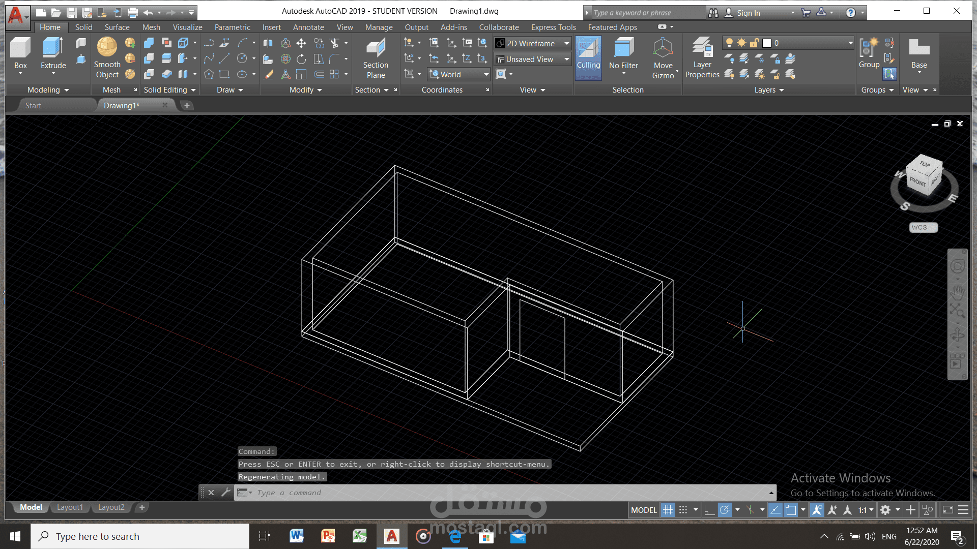The image size is (977, 549).
Task: Click the Extrude tool icon
Action: coord(53,48)
